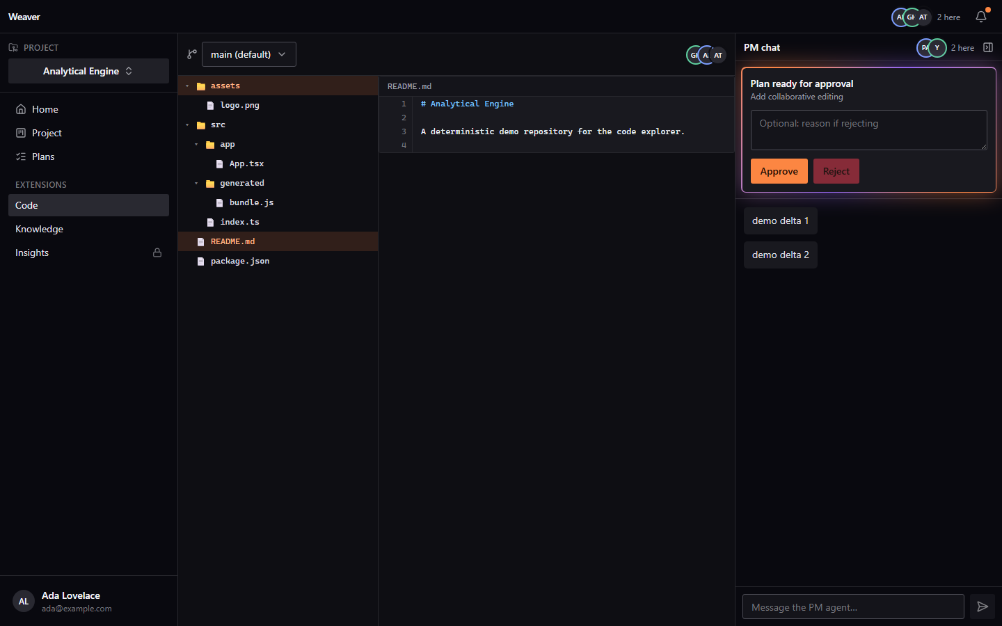
Task: Go to Home in sidebar
Action: point(88,109)
